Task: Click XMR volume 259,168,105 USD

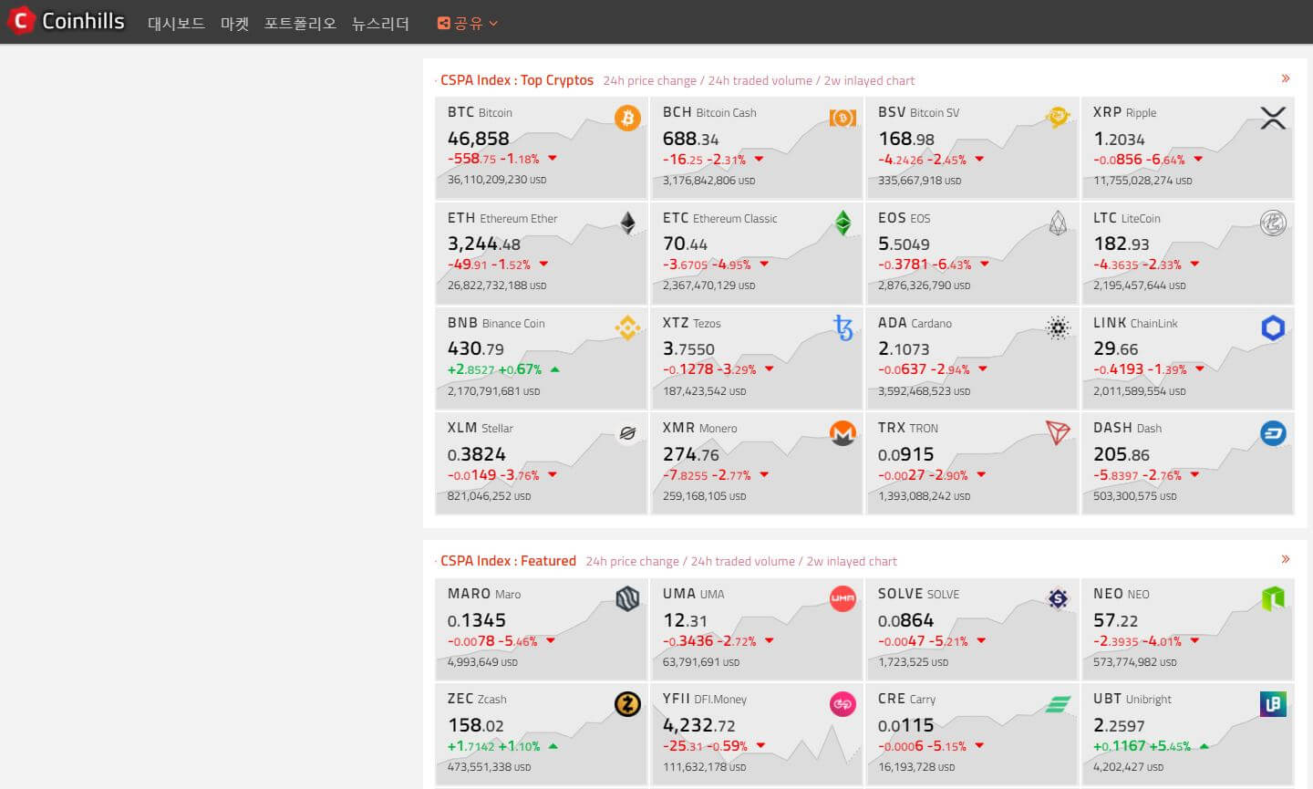Action: click(x=704, y=496)
